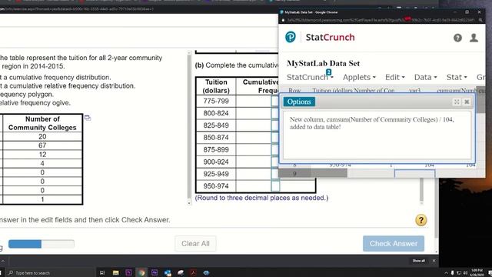Expand the Options dialog to full screen
Viewport: 492px width, 277px height.
[457, 102]
